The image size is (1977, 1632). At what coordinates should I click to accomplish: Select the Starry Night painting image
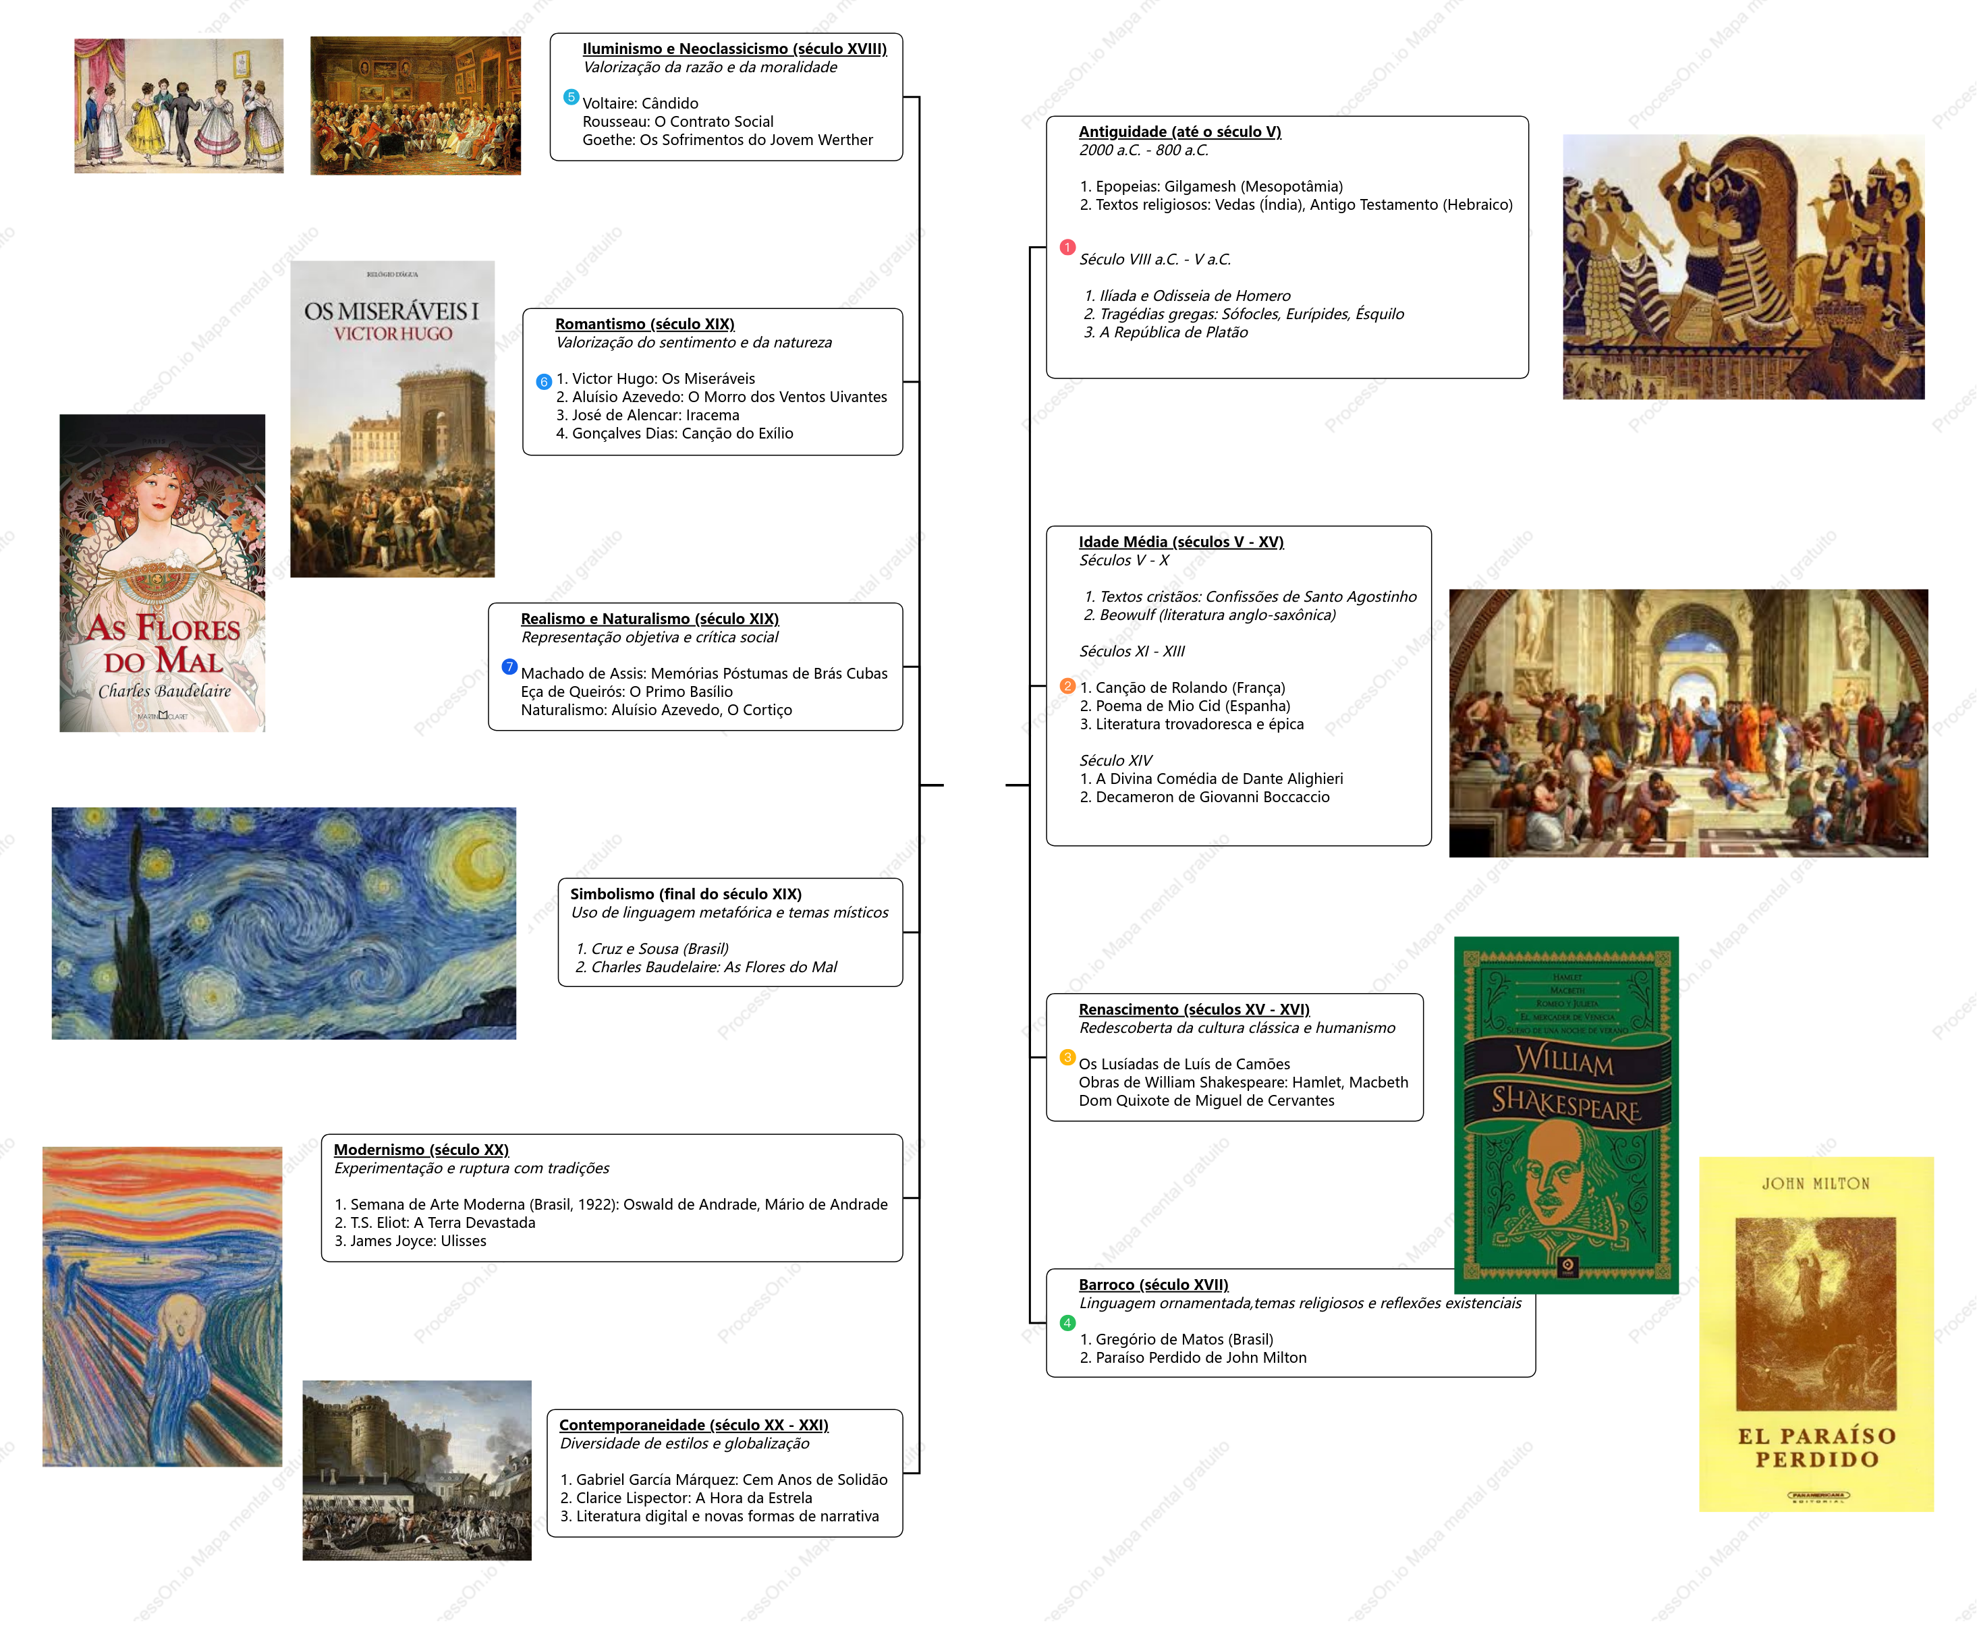[284, 923]
